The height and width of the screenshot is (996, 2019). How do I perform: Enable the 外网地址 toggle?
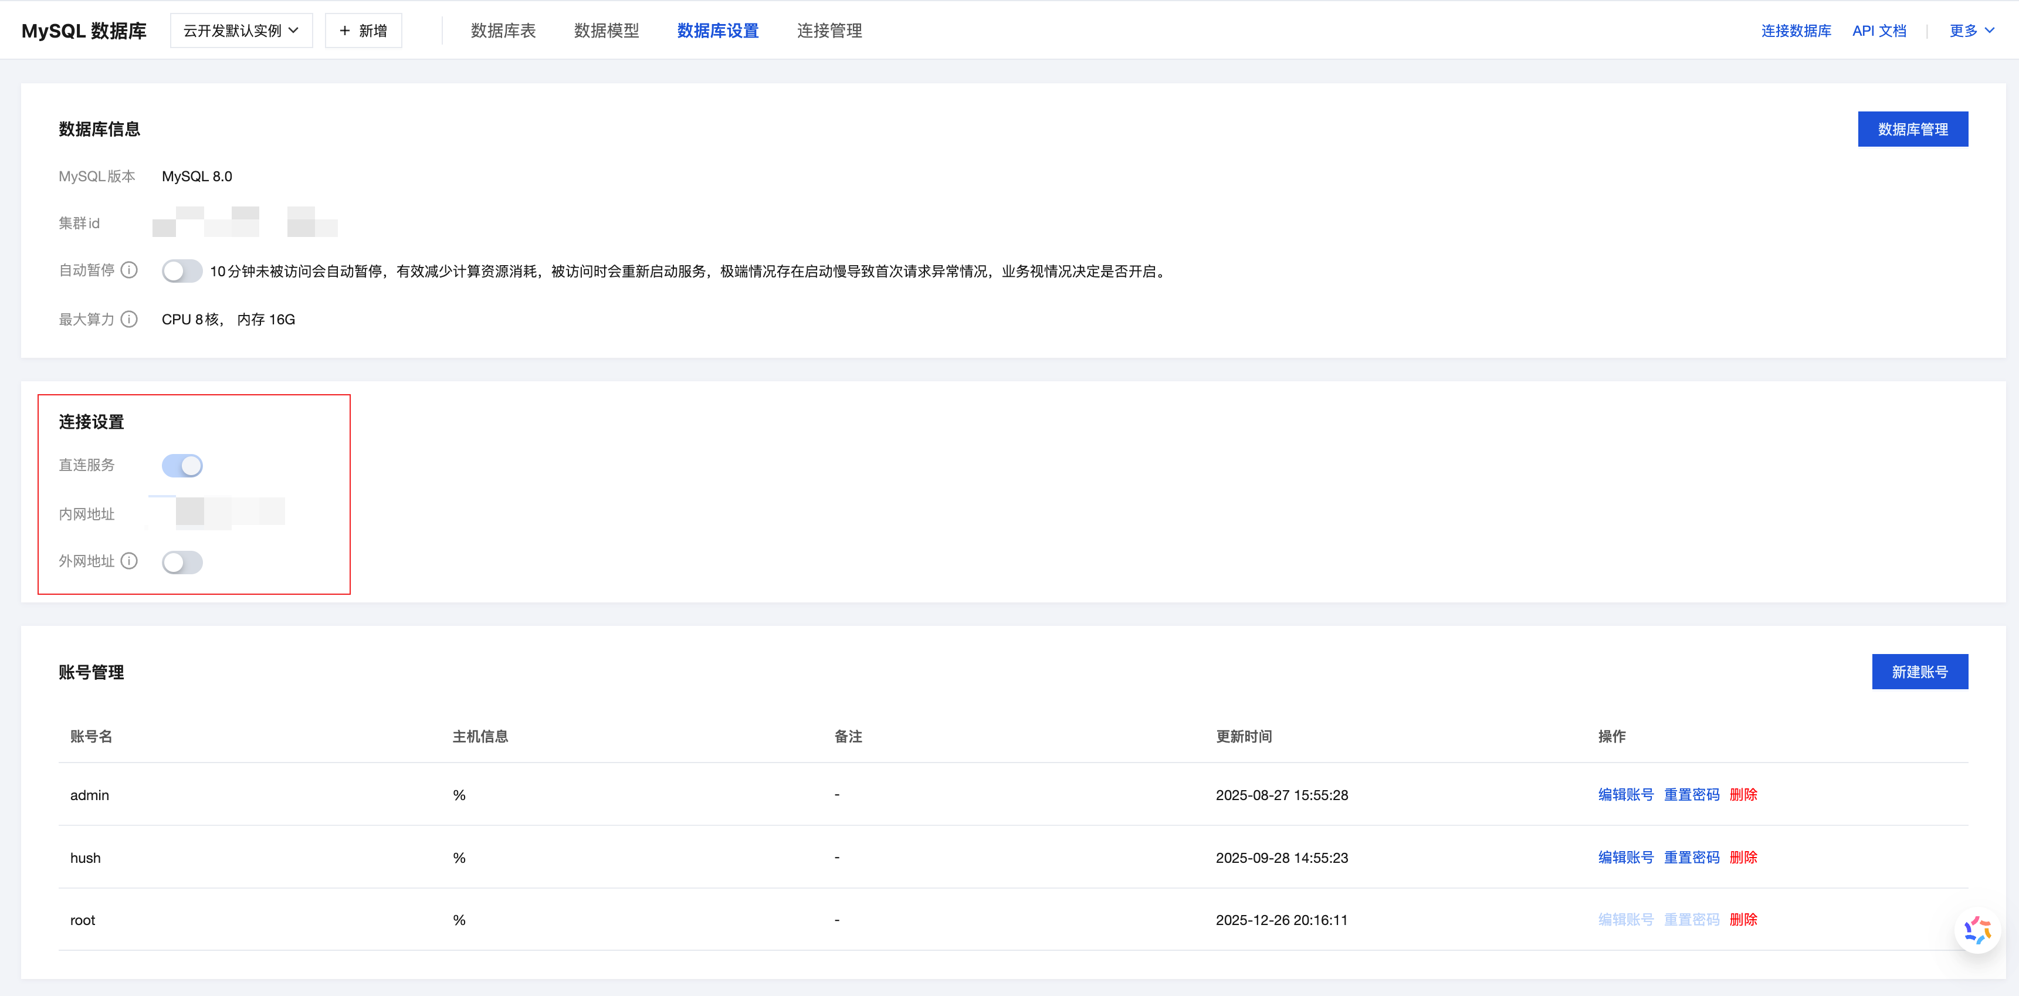tap(182, 562)
